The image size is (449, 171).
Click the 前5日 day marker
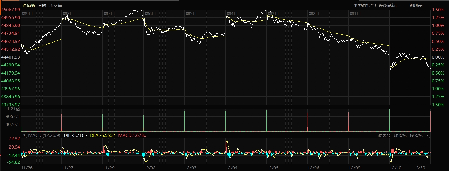coord(191,13)
